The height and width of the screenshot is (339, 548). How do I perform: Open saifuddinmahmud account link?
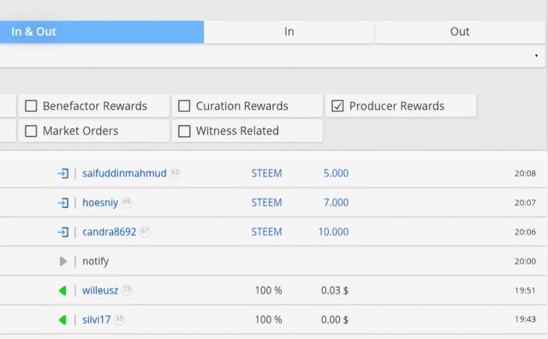[x=124, y=173]
